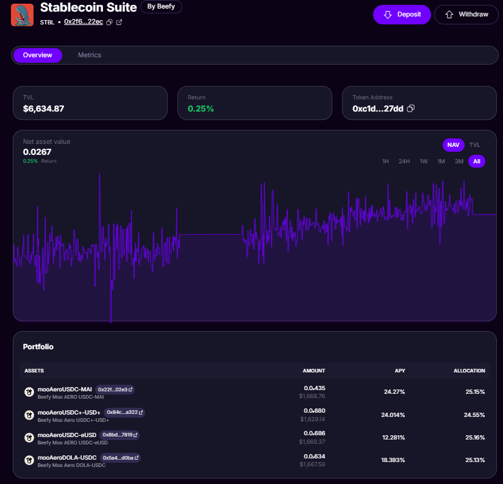The width and height of the screenshot is (503, 484).
Task: Click the ASSETS column header
Action: [x=34, y=371]
